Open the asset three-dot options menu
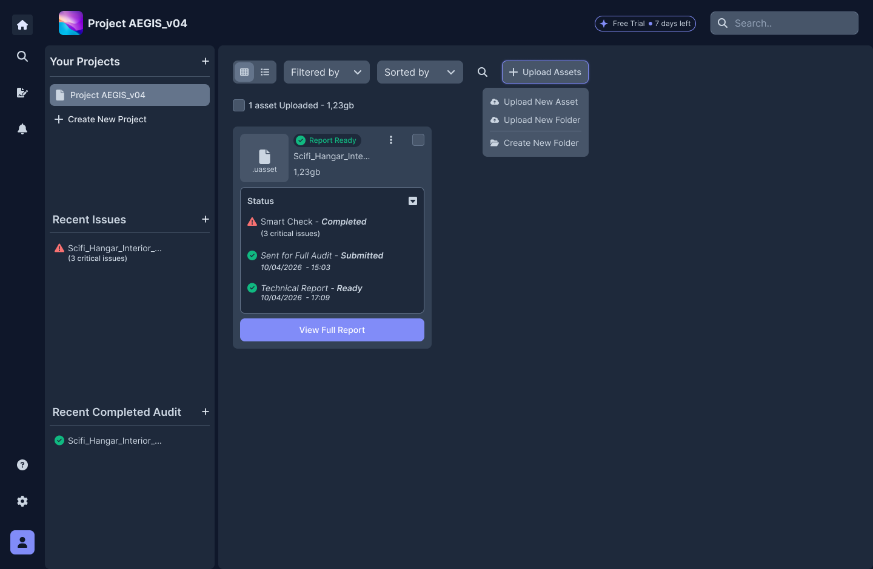The width and height of the screenshot is (873, 569). [x=391, y=140]
